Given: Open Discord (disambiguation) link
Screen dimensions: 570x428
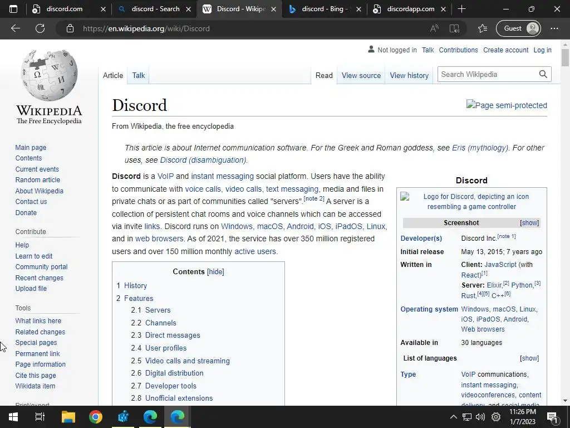Looking at the screenshot, I should pyautogui.click(x=203, y=160).
